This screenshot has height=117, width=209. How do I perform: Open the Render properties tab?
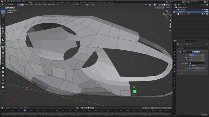pos(174,48)
